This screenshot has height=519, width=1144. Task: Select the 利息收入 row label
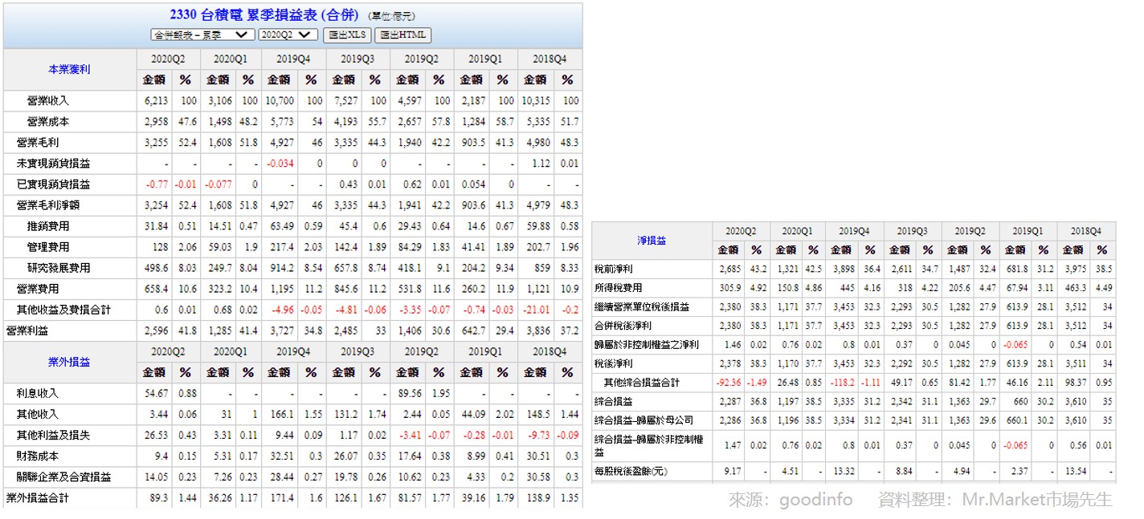pyautogui.click(x=38, y=394)
